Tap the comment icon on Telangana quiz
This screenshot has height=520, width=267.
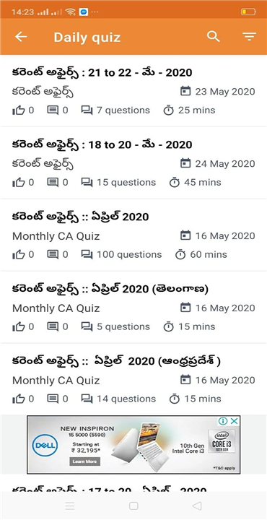tap(53, 326)
